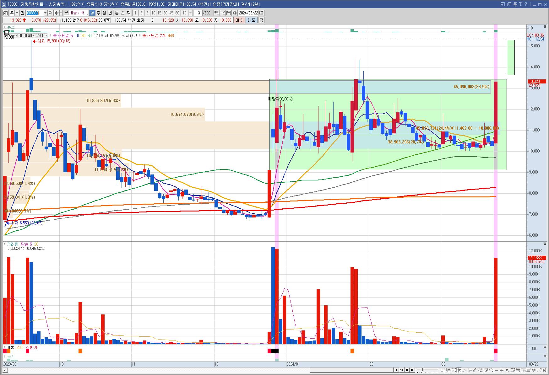Click the 매도 sell button

click(252, 20)
